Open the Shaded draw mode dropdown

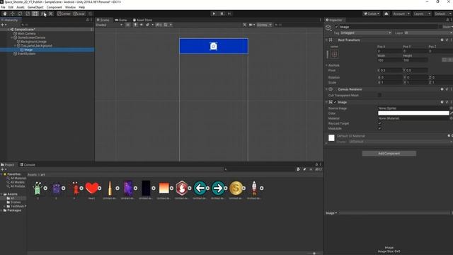coord(110,25)
